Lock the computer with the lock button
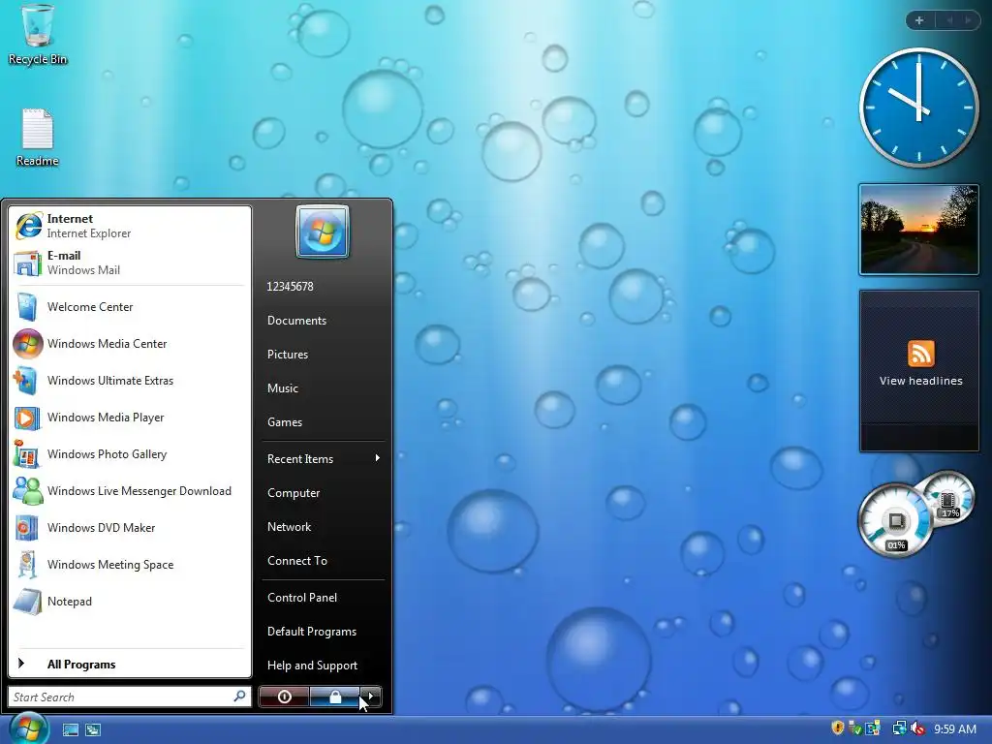The width and height of the screenshot is (992, 744). click(334, 697)
